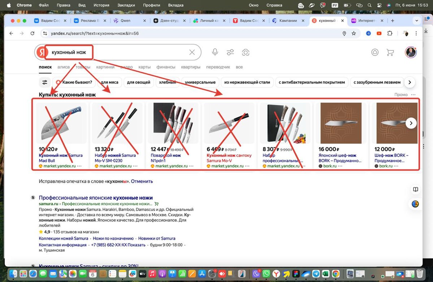Open 'Ножи по назначению' sitelink
The height and width of the screenshot is (282, 433).
tap(113, 238)
